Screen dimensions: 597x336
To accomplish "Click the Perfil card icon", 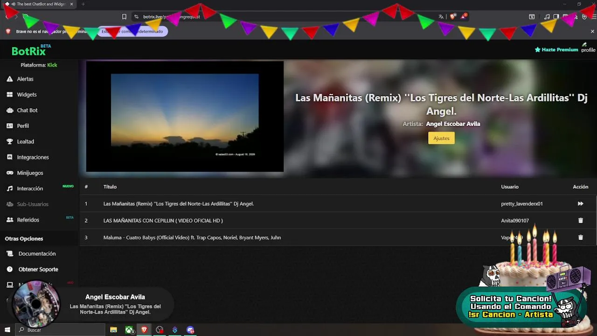I will [x=9, y=126].
